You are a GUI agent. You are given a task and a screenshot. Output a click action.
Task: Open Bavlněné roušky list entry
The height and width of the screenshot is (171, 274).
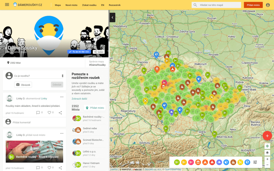89,118
